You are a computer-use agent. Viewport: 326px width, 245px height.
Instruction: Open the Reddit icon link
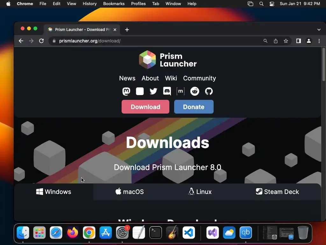[x=195, y=91]
